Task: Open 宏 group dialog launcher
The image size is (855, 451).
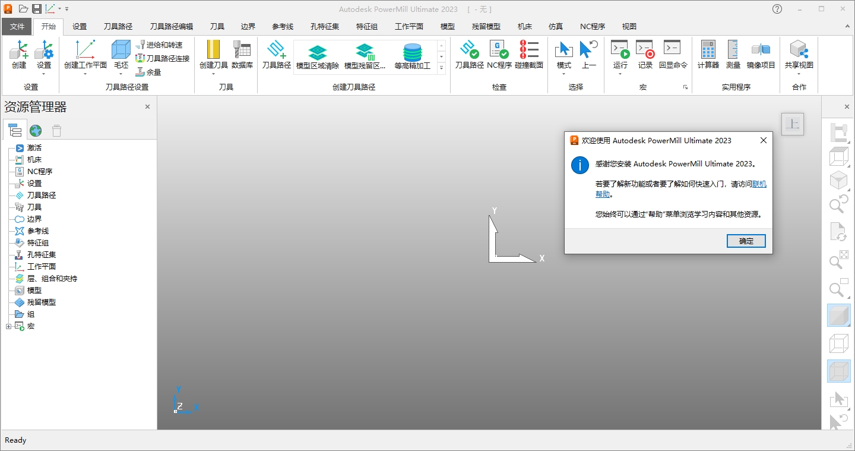Action: tap(685, 87)
